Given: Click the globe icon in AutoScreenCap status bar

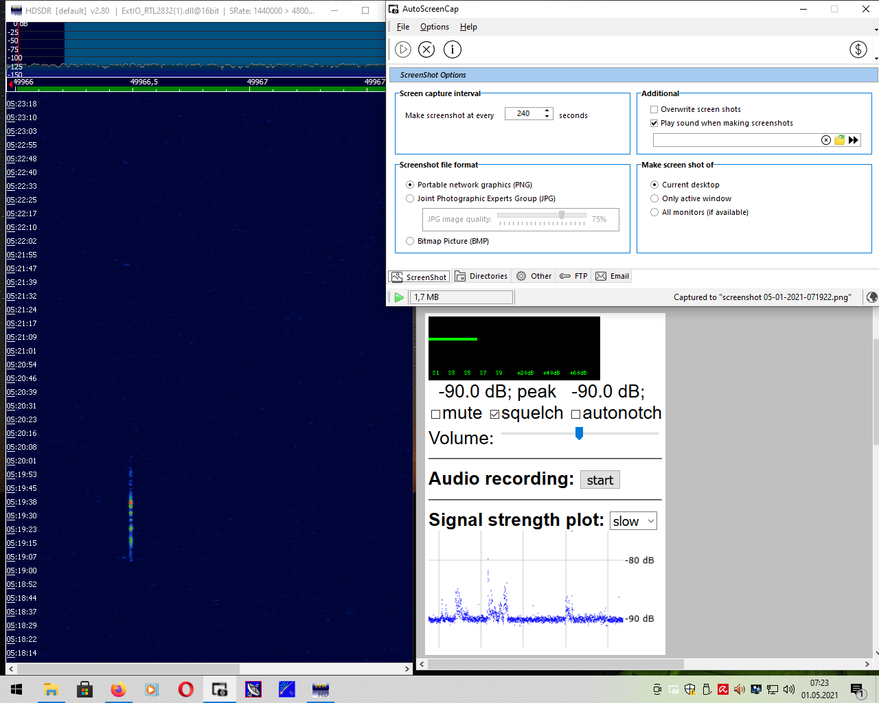Looking at the screenshot, I should click(872, 297).
